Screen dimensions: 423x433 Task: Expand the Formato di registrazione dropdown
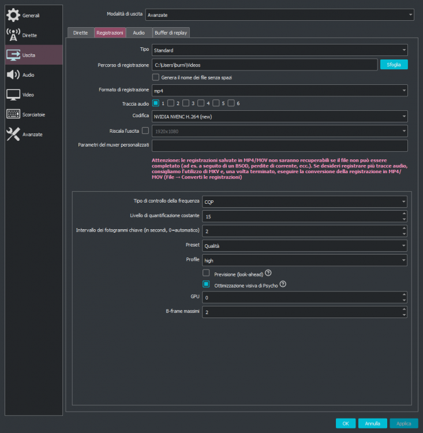tap(280, 91)
